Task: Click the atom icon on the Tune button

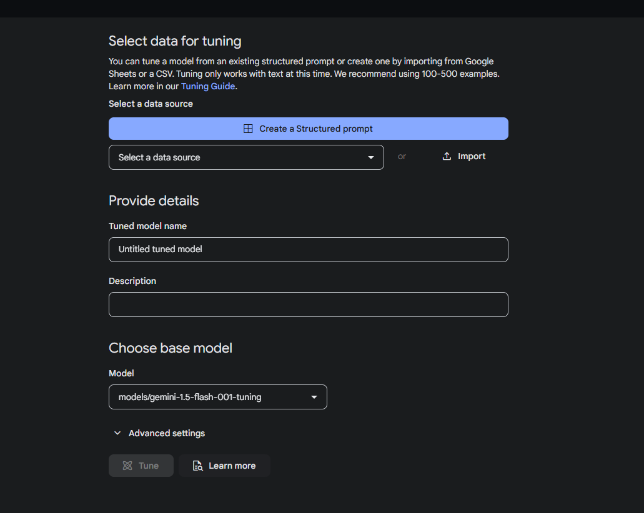Action: tap(127, 466)
